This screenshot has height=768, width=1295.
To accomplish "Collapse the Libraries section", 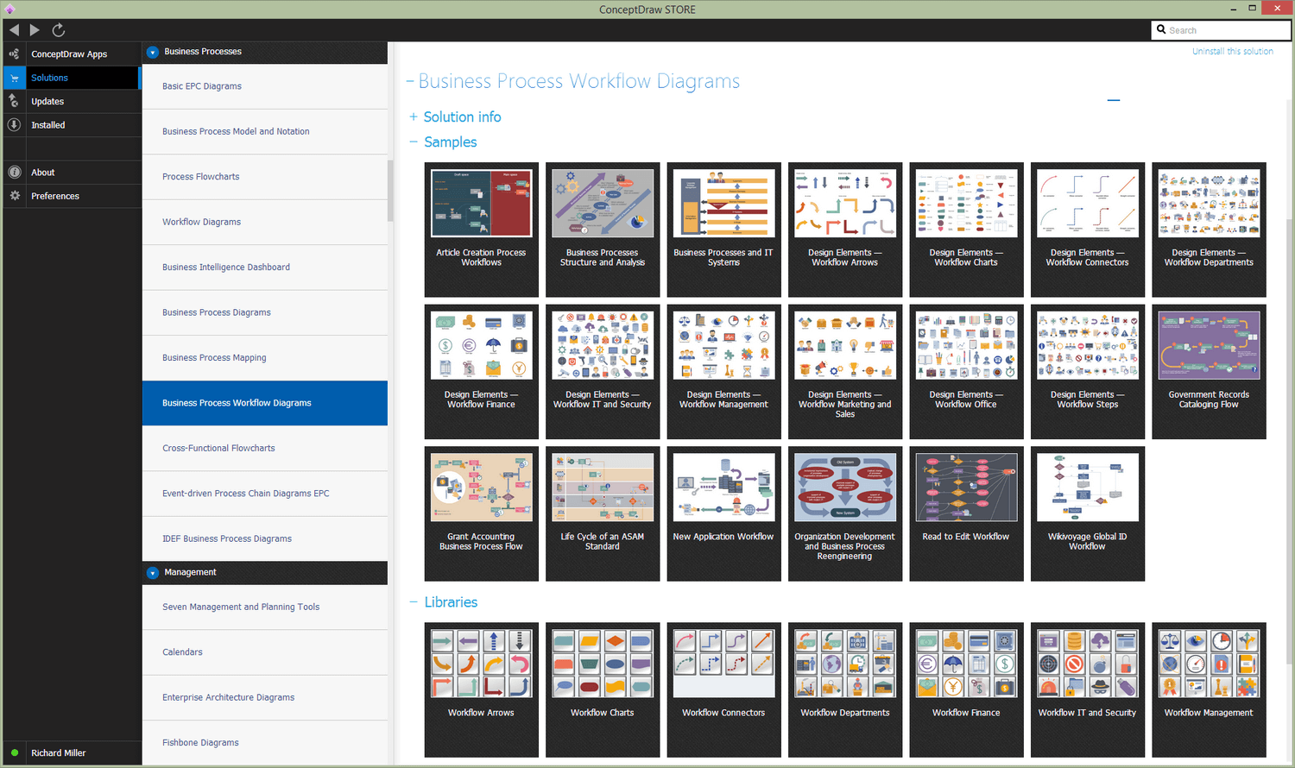I will 414,602.
